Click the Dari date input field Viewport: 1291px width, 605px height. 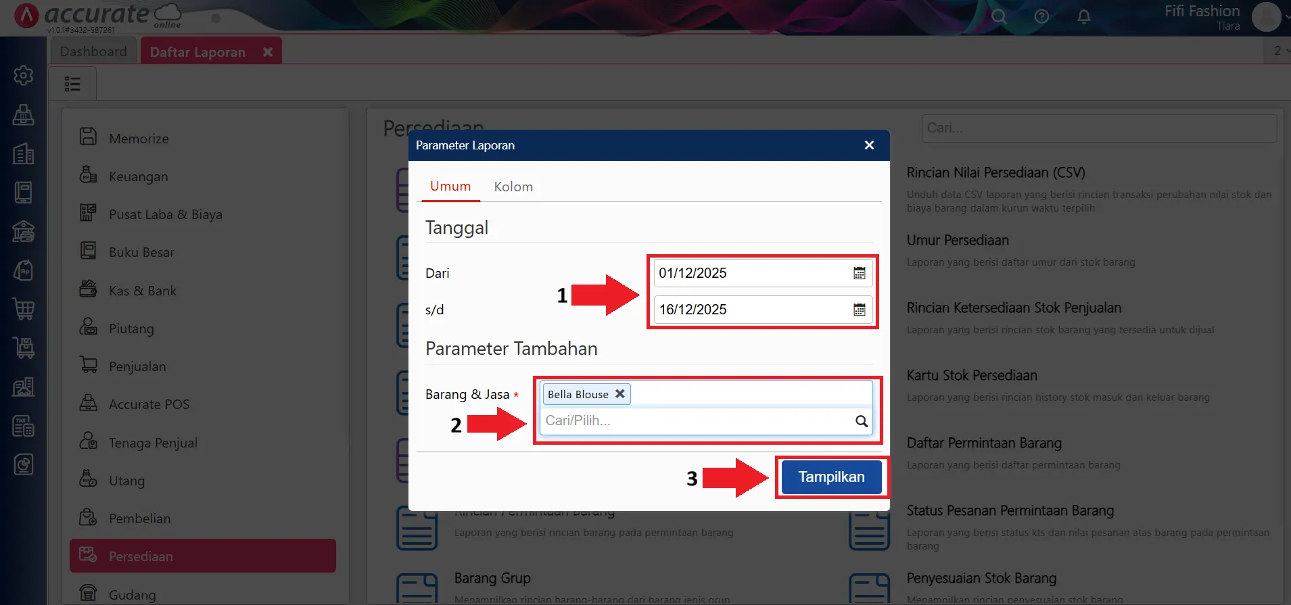pyautogui.click(x=751, y=273)
